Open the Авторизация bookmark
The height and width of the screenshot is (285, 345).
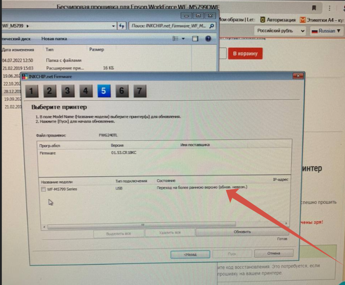277,20
